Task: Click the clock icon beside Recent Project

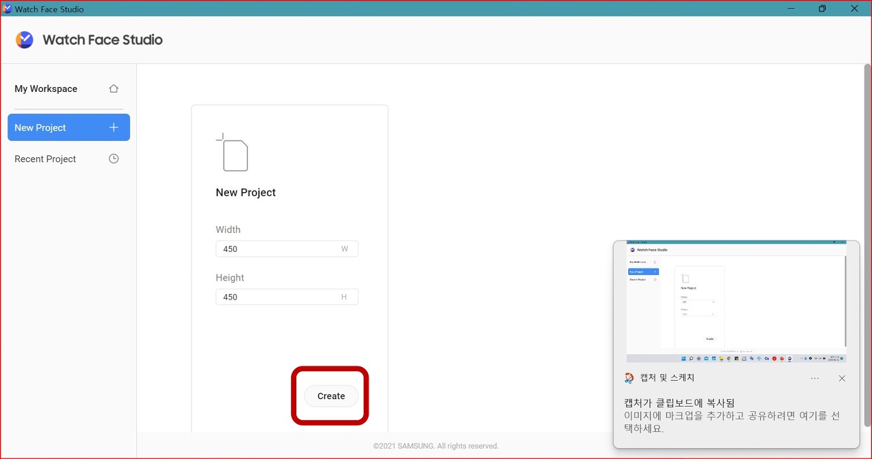Action: pos(114,159)
